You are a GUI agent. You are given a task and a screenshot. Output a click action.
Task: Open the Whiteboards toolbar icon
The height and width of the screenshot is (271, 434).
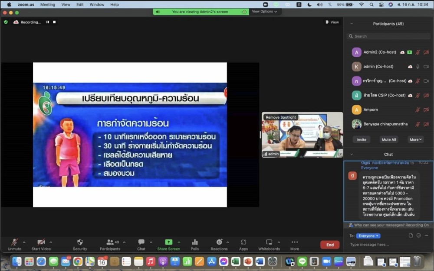[269, 242]
